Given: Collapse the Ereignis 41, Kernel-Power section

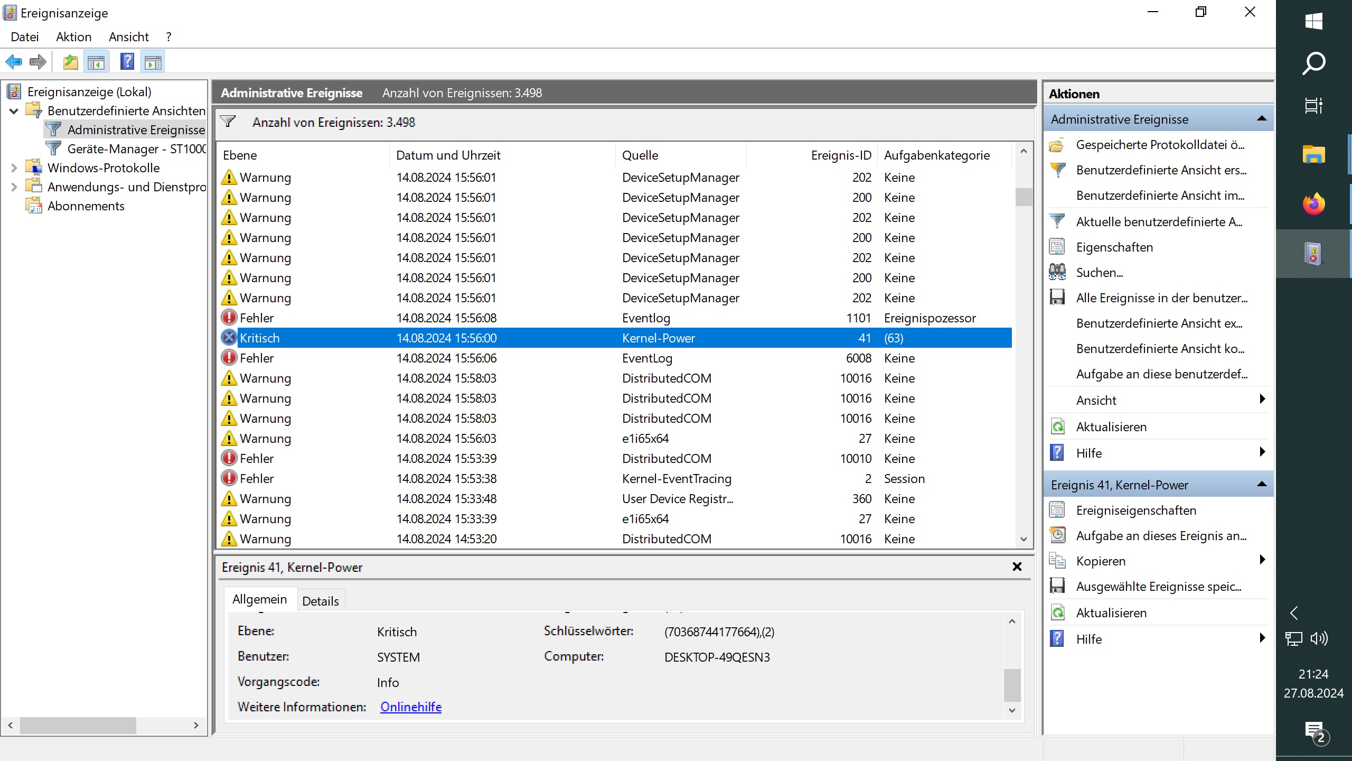Looking at the screenshot, I should click(1262, 485).
